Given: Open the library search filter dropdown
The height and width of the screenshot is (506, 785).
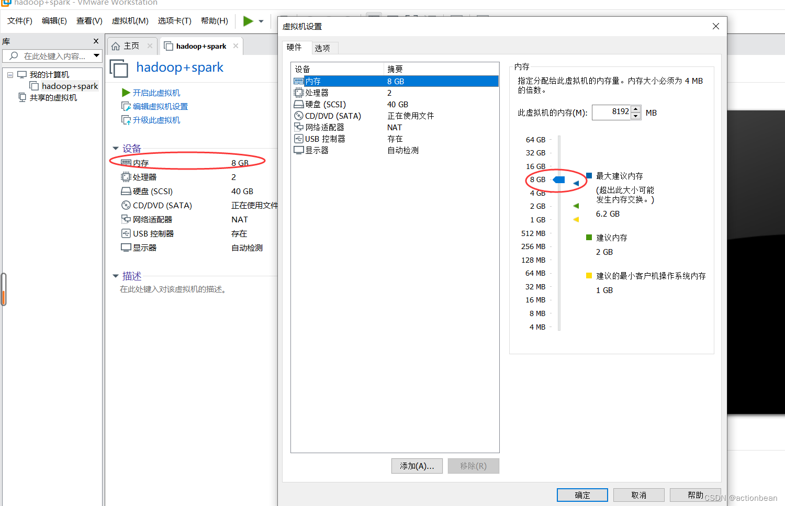Looking at the screenshot, I should coord(96,55).
